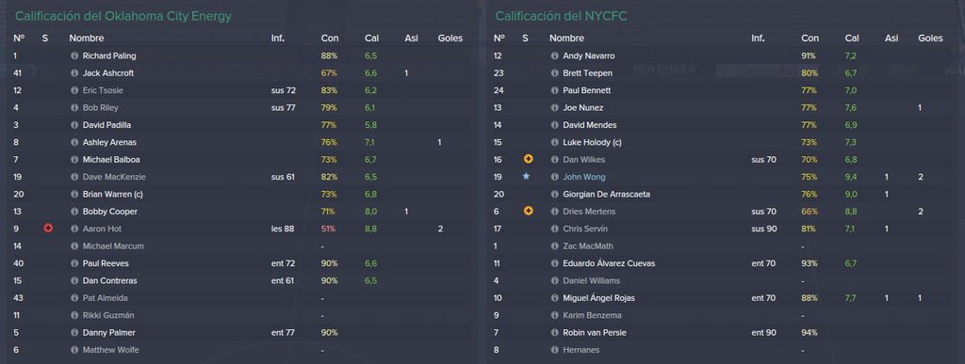Open Giorgian De Arrascaeta's profile
Screen dimensions: 965x364
(606, 194)
